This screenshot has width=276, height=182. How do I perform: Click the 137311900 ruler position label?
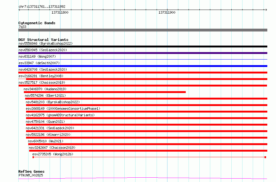167,12
